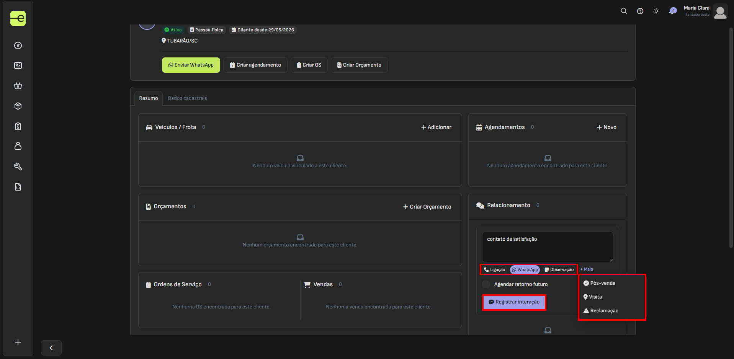Screen dimensions: 734x359
Task: Open the budget clipboard-dollar icon in sidebar
Action: [18, 126]
